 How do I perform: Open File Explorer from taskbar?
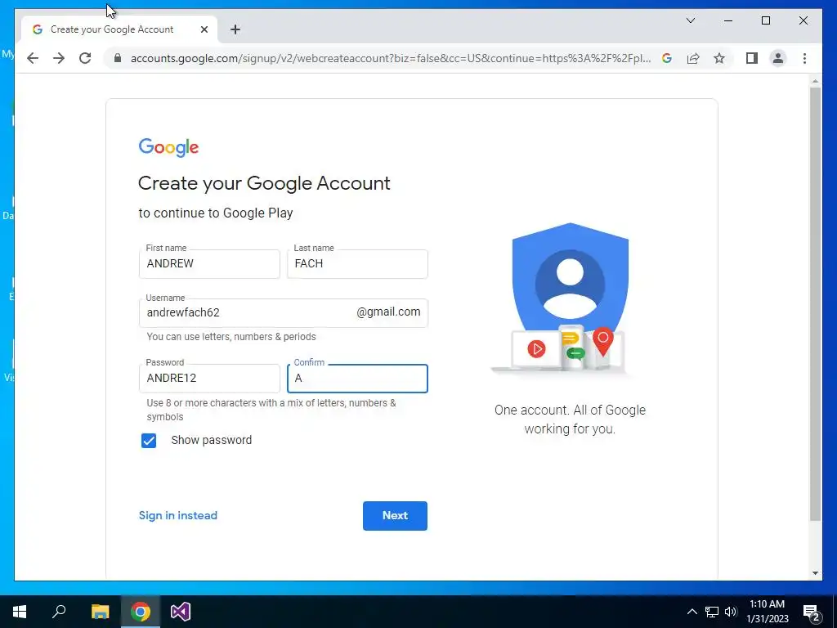coord(100,612)
